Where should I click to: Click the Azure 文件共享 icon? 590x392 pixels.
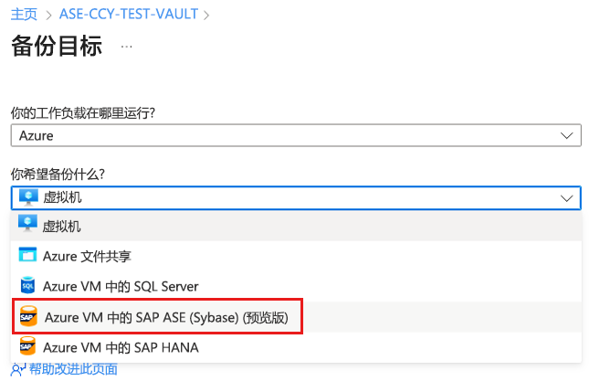[x=27, y=256]
